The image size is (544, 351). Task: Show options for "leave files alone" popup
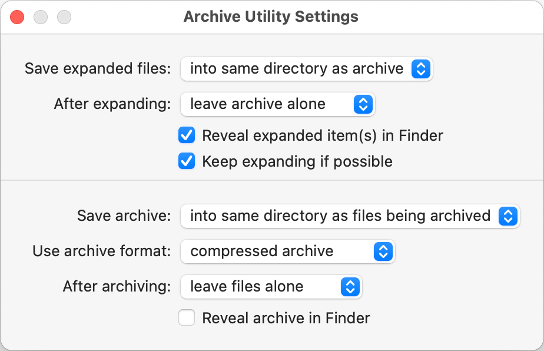pyautogui.click(x=259, y=287)
